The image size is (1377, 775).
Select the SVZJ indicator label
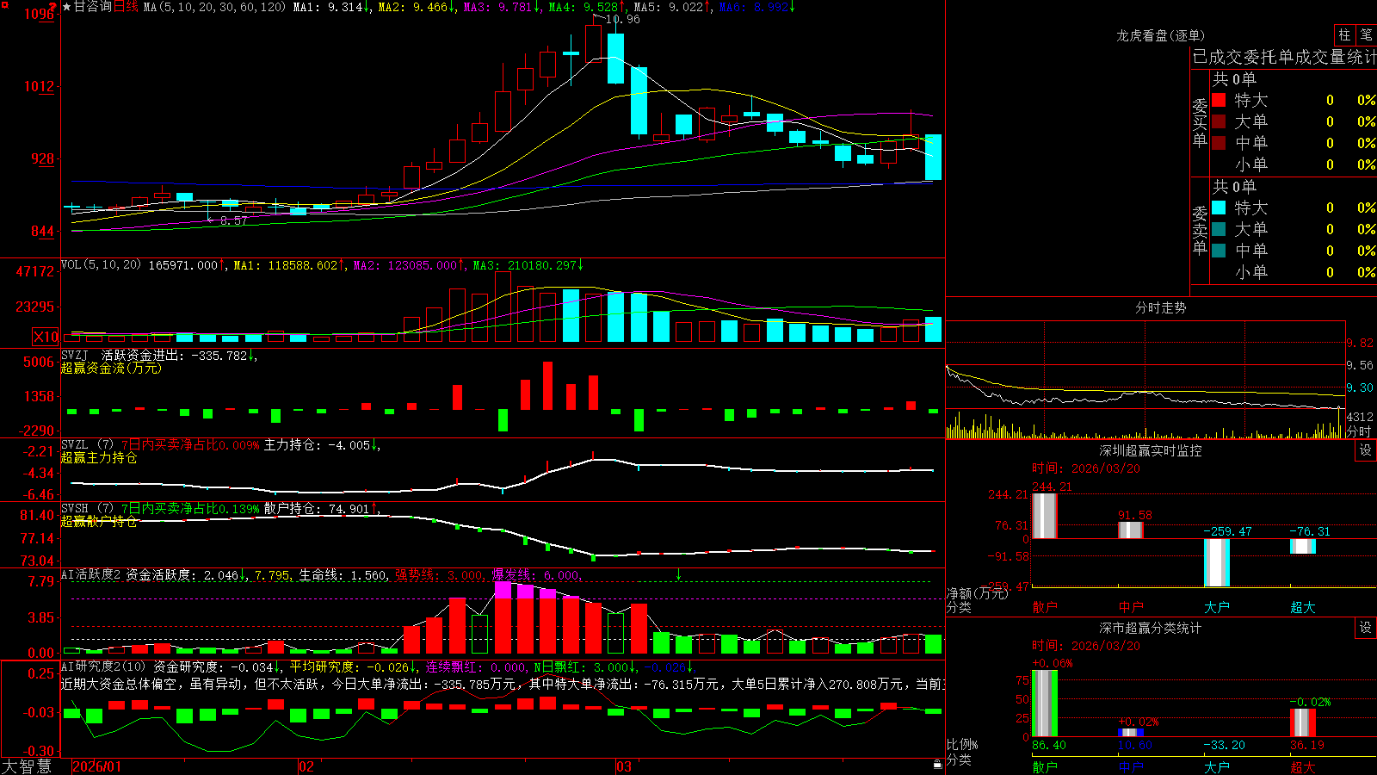pyautogui.click(x=75, y=355)
